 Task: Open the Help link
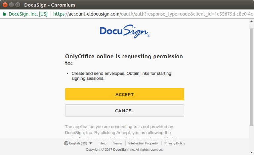(103, 143)
